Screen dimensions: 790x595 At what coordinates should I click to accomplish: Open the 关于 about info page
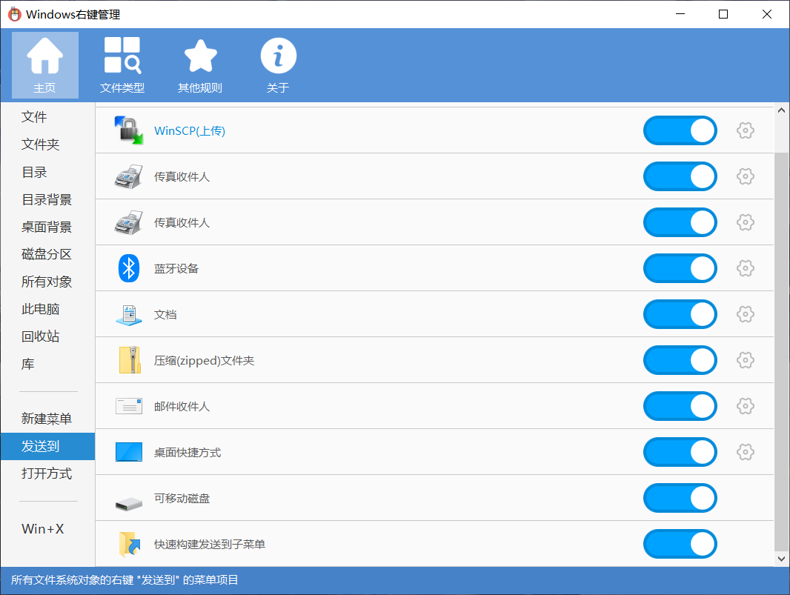click(x=278, y=65)
